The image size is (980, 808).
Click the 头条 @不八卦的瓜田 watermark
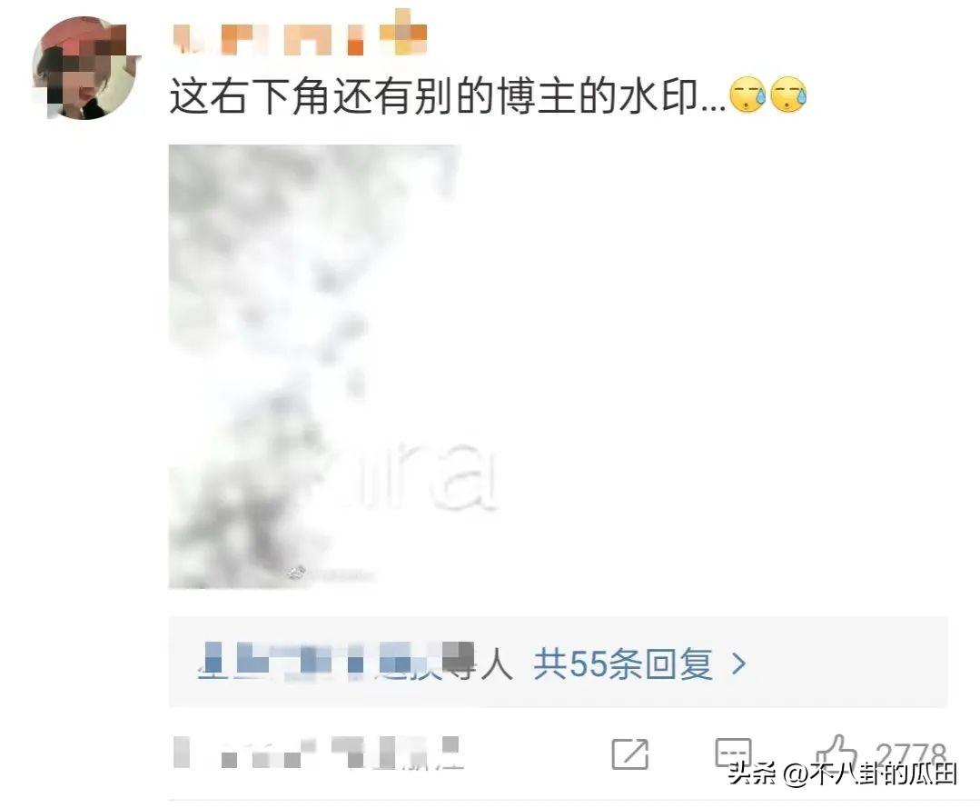pyautogui.click(x=843, y=773)
